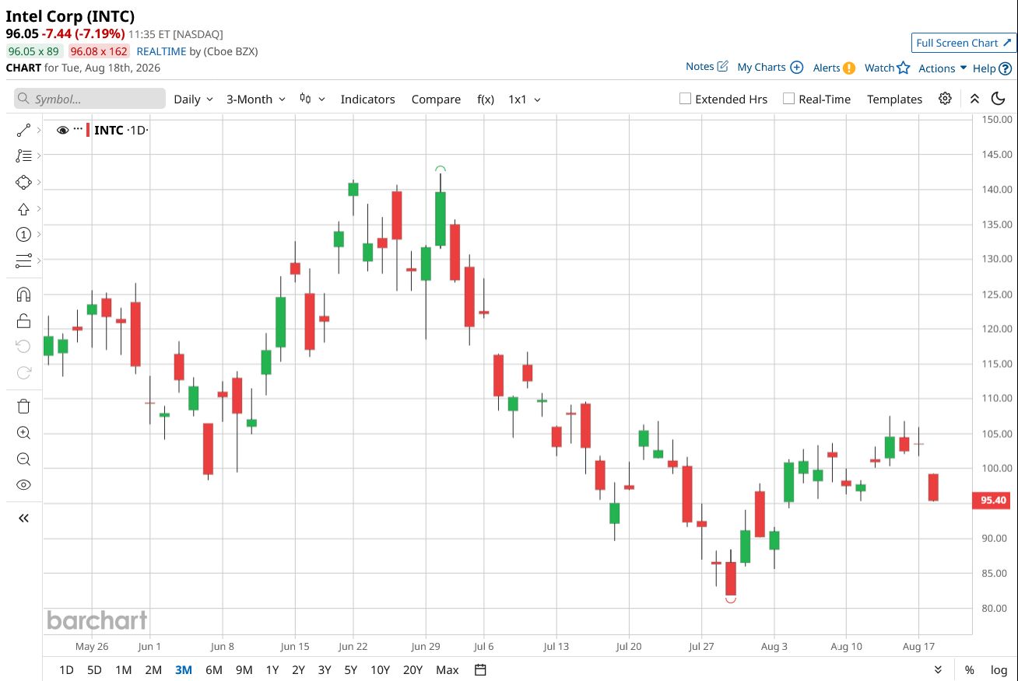This screenshot has width=1018, height=681.
Task: Toggle drawings visibility eye in left toolbar
Action: coord(23,485)
